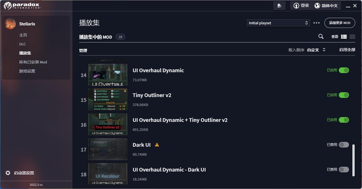Image resolution: width=362 pixels, height=189 pixels.
Task: Open the load order 自定义 dropdown
Action: 316,50
